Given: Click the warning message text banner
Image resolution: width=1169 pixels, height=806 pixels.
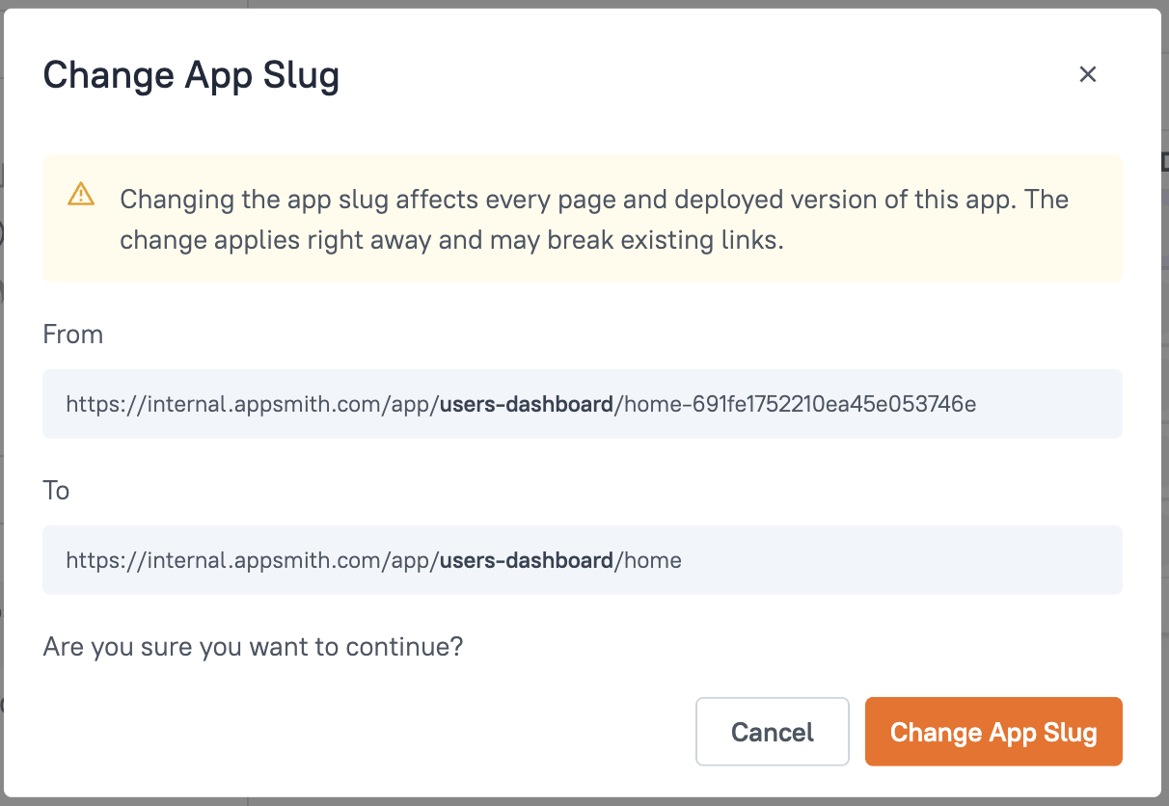Looking at the screenshot, I should coord(593,219).
